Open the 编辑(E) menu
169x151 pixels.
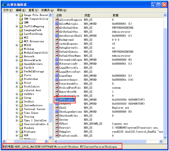pos(21,10)
